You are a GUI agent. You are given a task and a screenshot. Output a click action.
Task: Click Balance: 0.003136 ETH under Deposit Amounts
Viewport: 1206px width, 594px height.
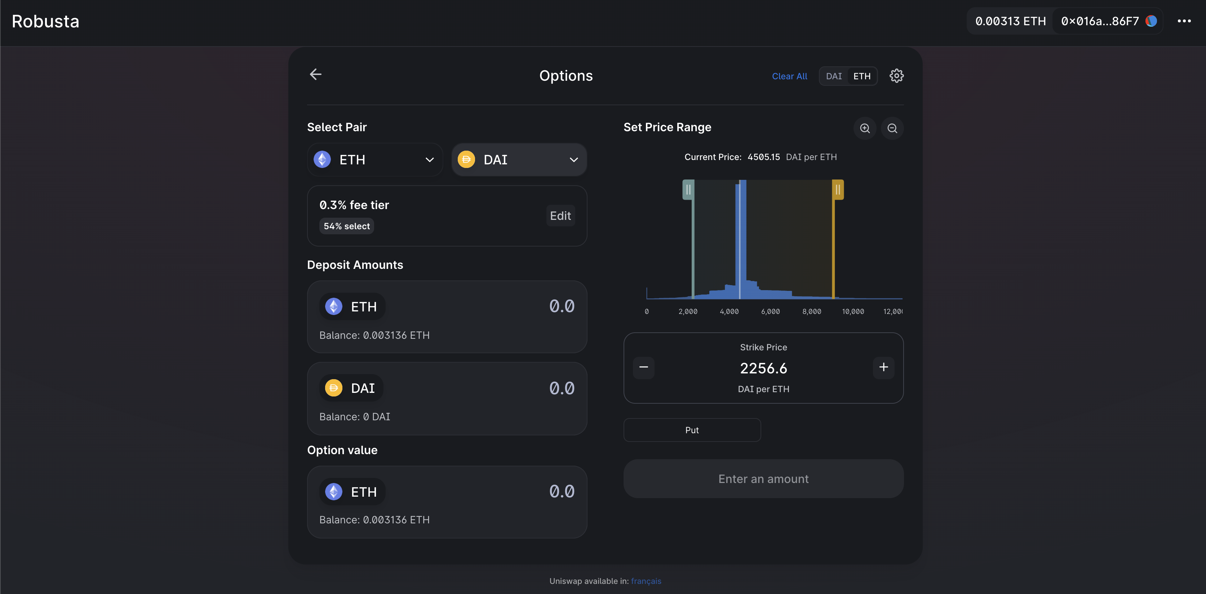pos(374,335)
